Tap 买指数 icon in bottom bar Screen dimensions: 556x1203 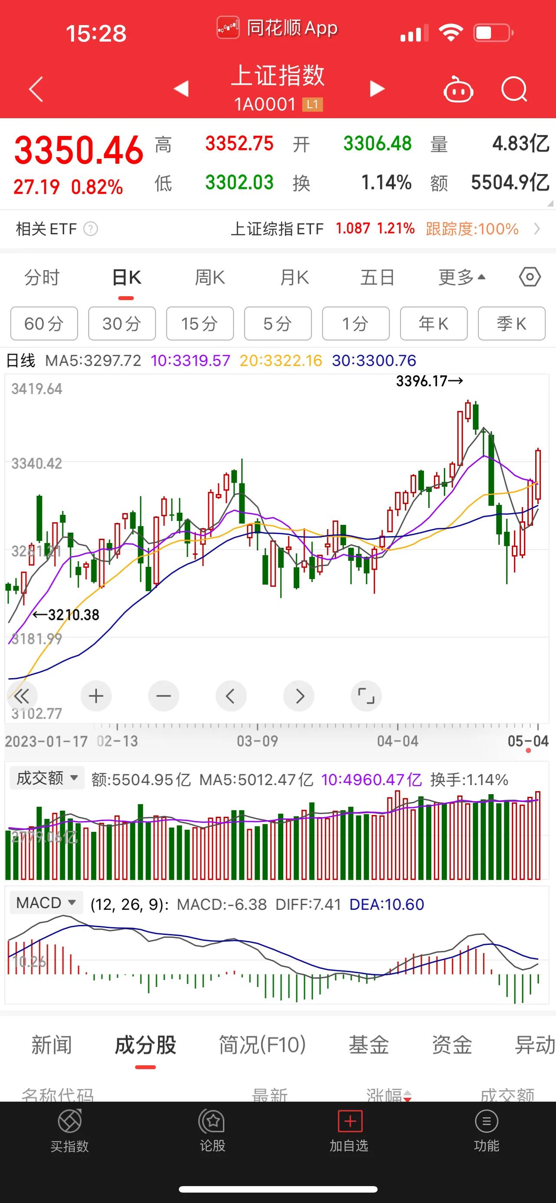tap(69, 1121)
